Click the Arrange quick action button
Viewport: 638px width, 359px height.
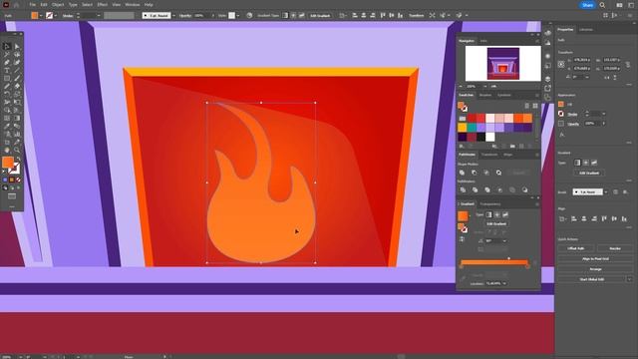click(596, 269)
